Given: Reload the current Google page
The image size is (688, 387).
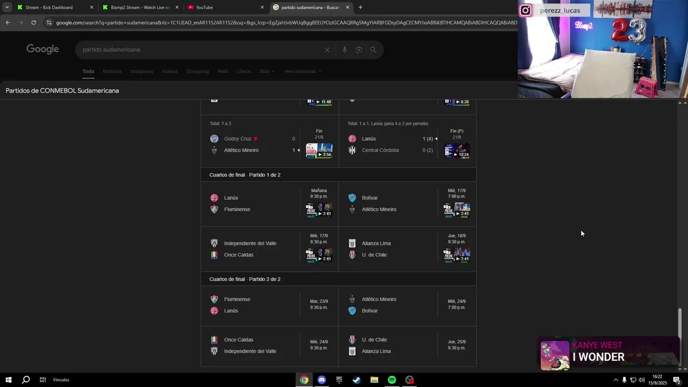Looking at the screenshot, I should coord(33,23).
